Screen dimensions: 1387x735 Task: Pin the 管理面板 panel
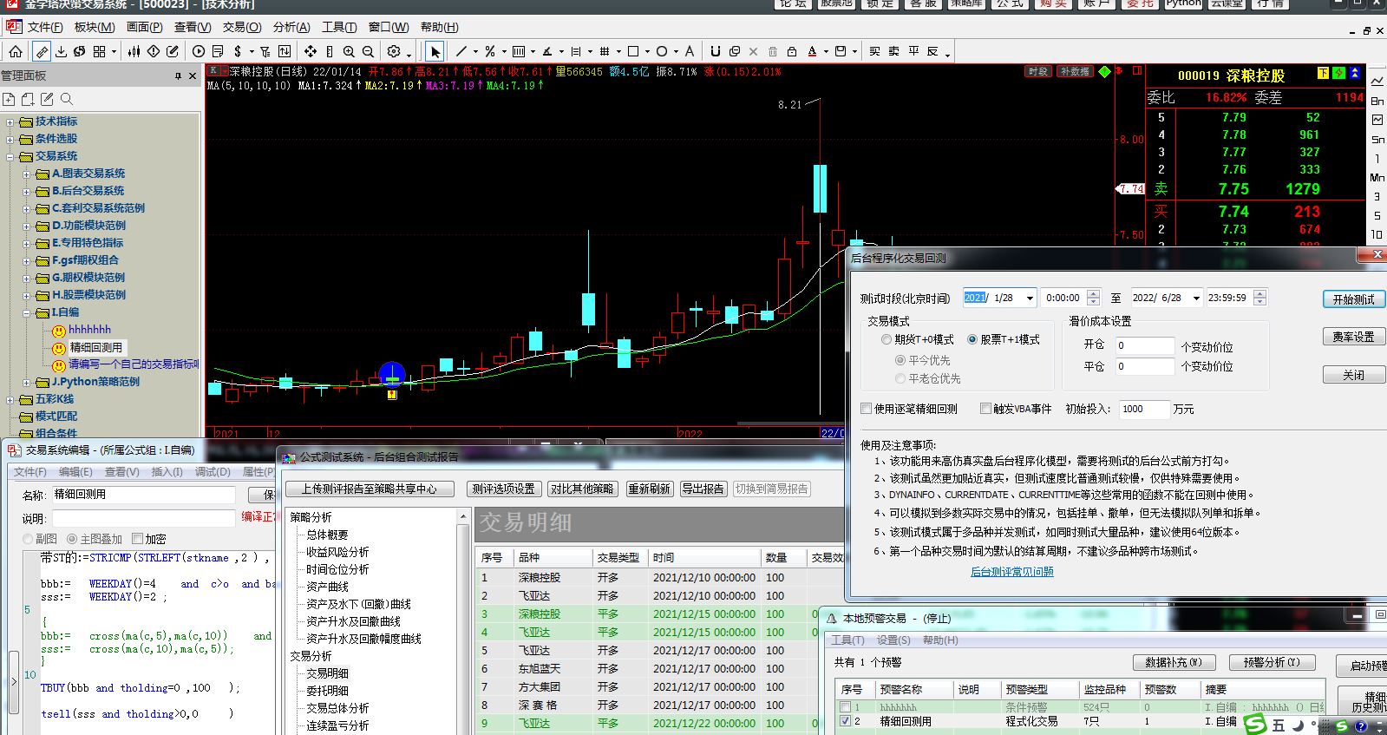[x=178, y=75]
